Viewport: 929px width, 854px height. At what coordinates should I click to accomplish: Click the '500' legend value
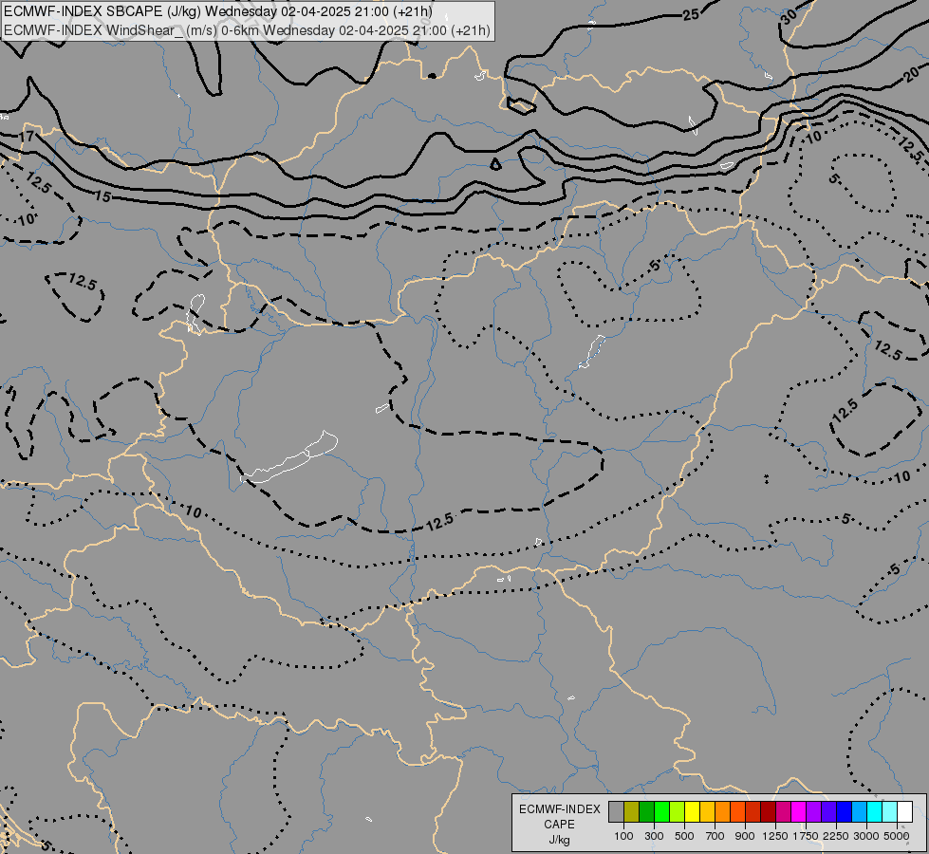[684, 836]
